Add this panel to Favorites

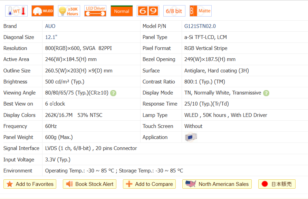[30, 184]
